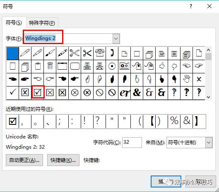This screenshot has width=219, height=192.
Task: Click the 快捷键(K)... button
Action: [63, 160]
